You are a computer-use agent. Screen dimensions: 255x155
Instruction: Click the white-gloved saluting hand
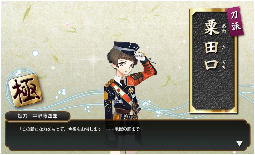coord(140,56)
